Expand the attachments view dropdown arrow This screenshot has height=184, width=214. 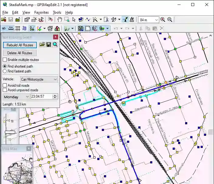click(108, 28)
